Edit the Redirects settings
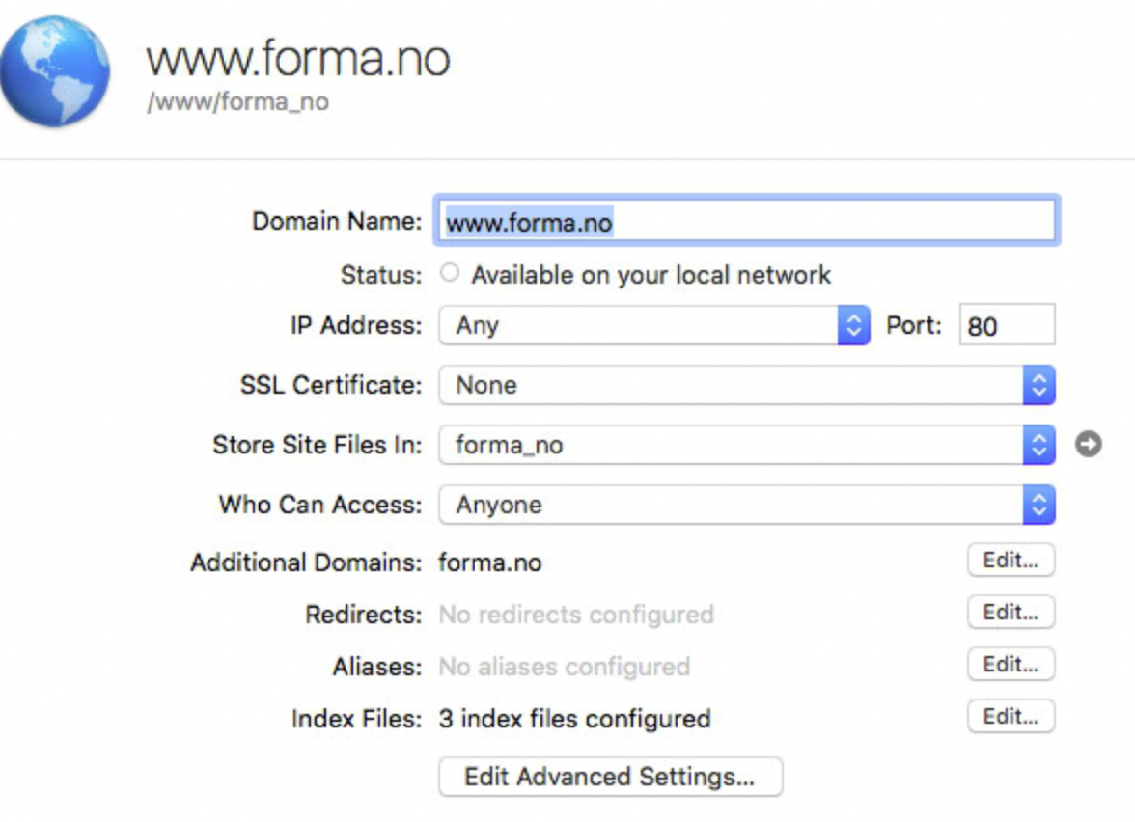This screenshot has width=1135, height=822. click(x=1010, y=612)
